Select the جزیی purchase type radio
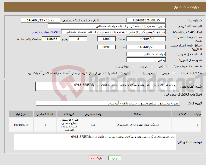Image resolution: width=206 pixels, height=165 pixels. (x=173, y=73)
